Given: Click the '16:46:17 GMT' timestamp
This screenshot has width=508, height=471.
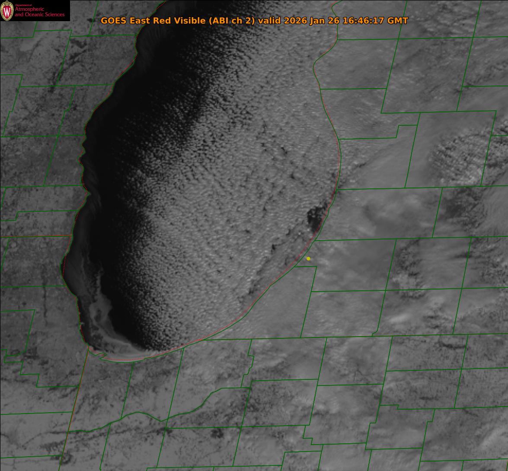Looking at the screenshot, I should (375, 21).
